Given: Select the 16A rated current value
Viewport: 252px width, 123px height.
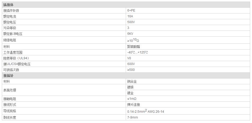Looking at the screenshot, I should click(130, 16).
